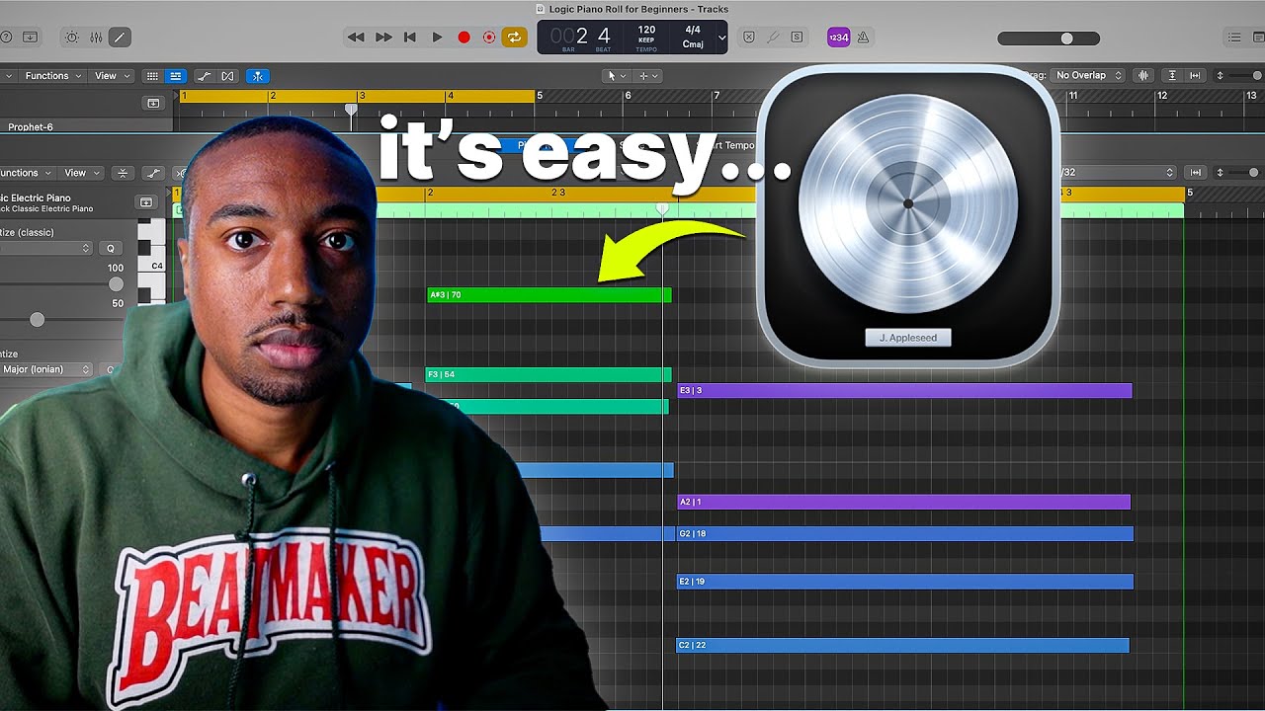Viewport: 1265px width, 711px height.
Task: Open the Tracks area View menu
Action: (x=111, y=76)
